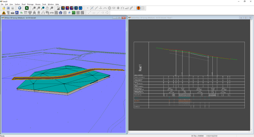Image resolution: width=254 pixels, height=137 pixels.
Task: Save the project with the floppy disk icon
Action: (x=8, y=8)
